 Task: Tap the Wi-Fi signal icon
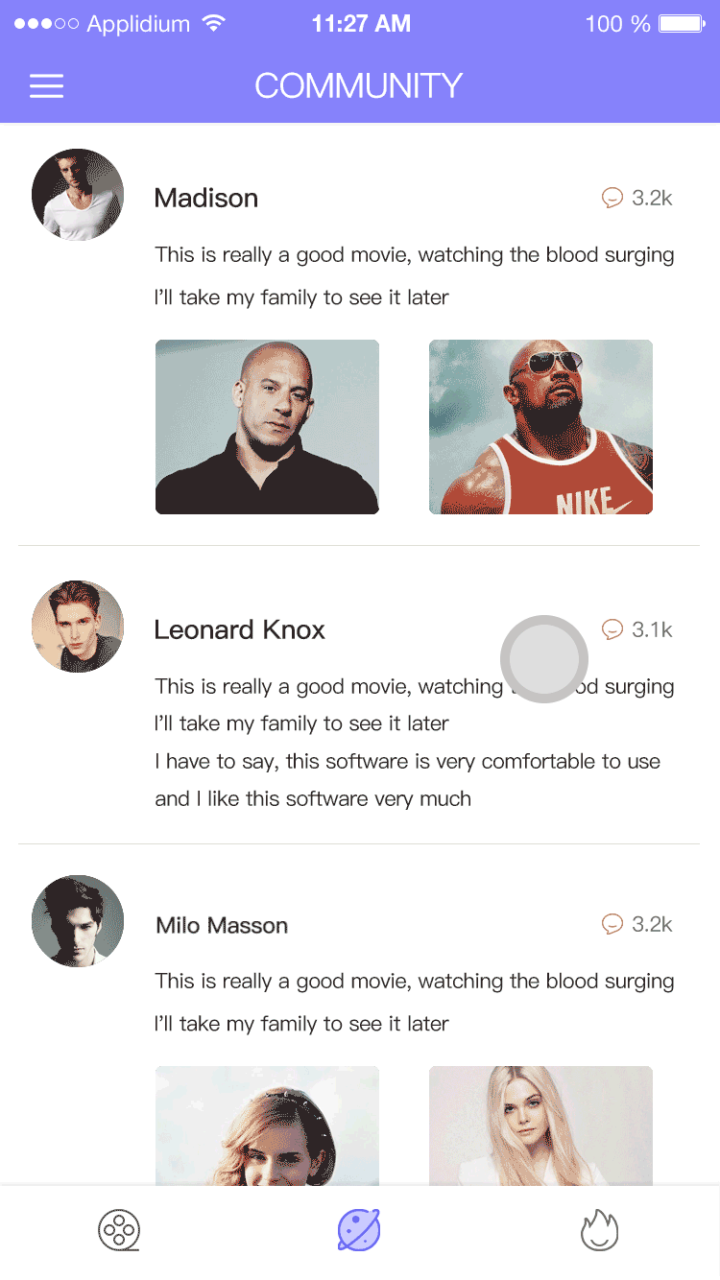click(213, 23)
